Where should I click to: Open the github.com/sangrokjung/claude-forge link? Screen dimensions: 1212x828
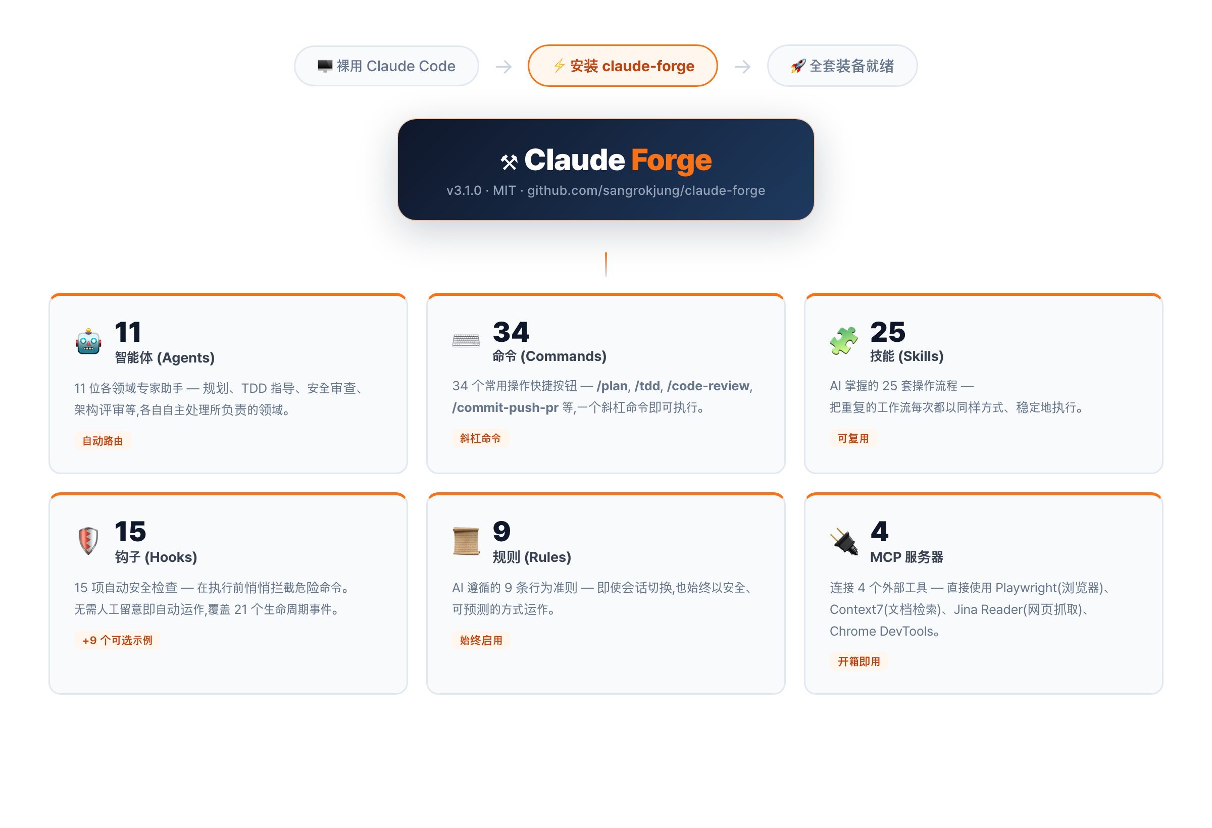point(646,190)
